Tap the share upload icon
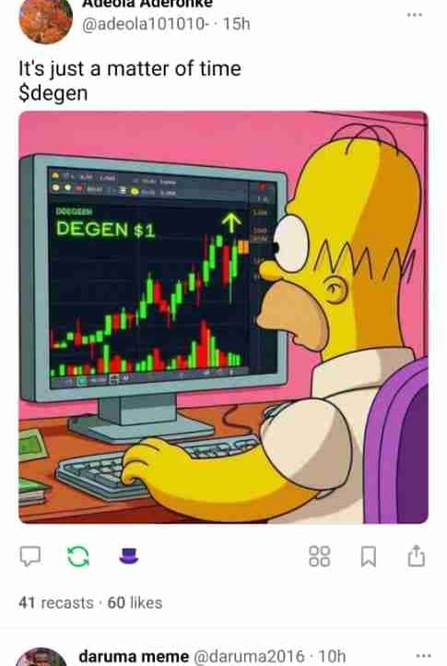Screen dimensions: 447x666 pyautogui.click(x=416, y=555)
